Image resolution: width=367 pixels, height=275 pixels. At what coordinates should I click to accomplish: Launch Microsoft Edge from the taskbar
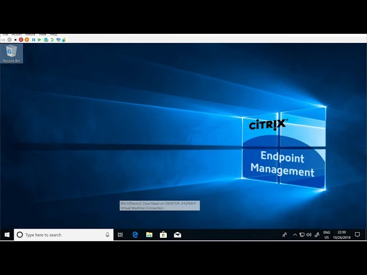click(x=135, y=234)
